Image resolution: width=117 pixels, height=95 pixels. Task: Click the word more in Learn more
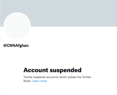(44, 81)
